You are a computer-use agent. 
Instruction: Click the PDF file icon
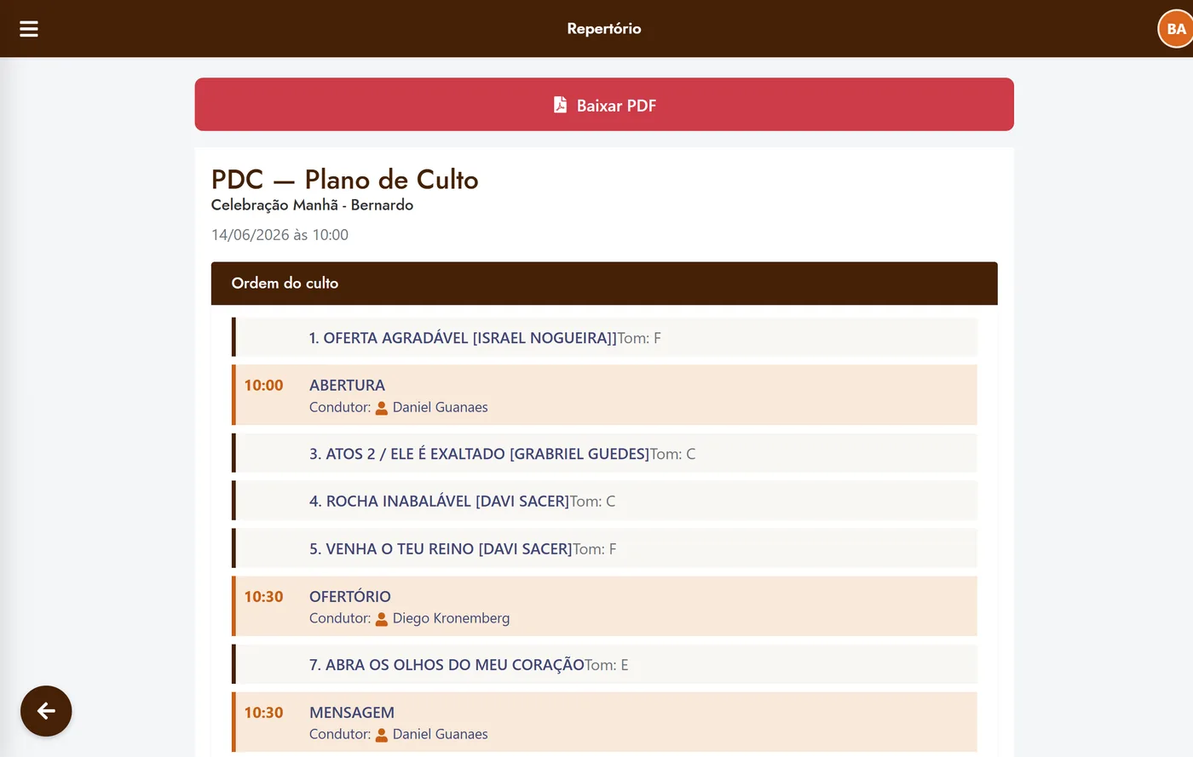[560, 105]
